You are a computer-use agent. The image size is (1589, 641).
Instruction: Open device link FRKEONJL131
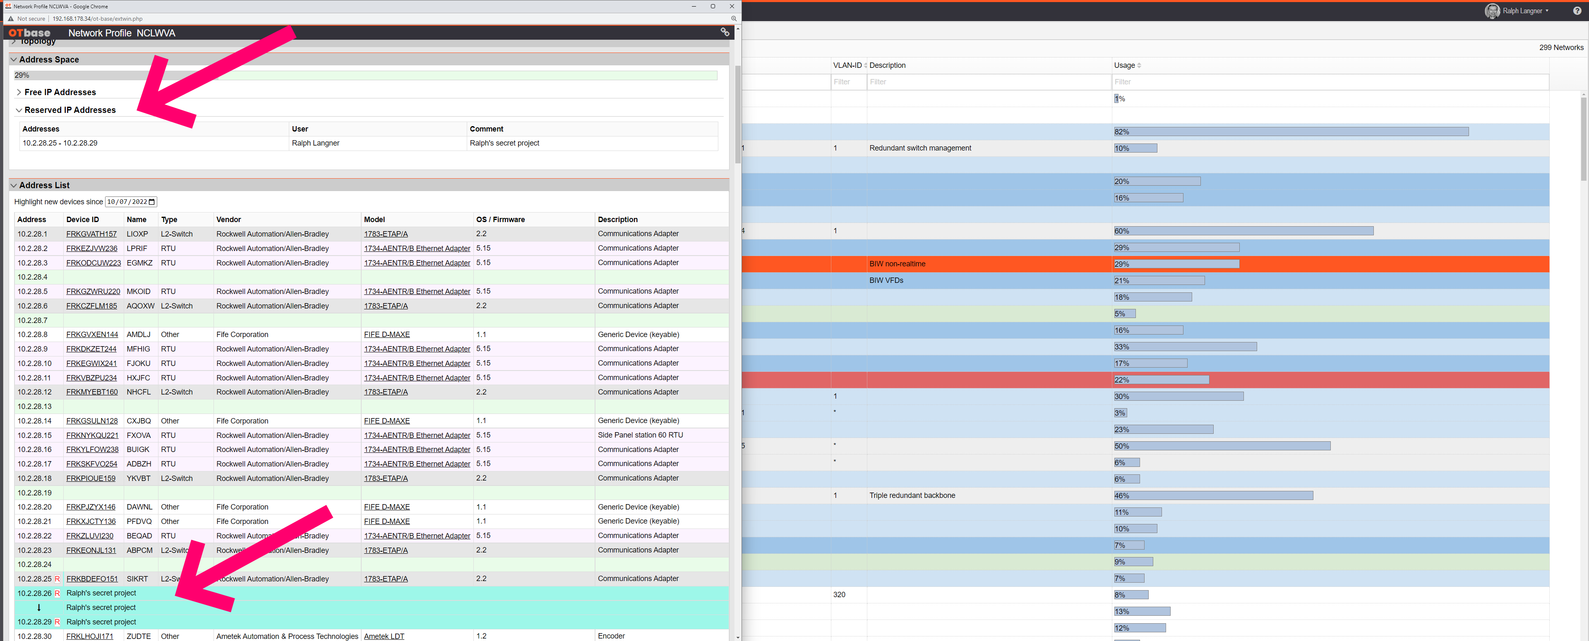tap(91, 550)
